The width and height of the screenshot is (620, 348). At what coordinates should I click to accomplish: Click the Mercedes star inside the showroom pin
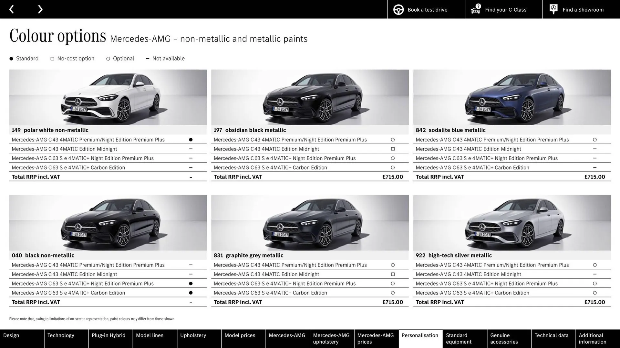tap(553, 8)
